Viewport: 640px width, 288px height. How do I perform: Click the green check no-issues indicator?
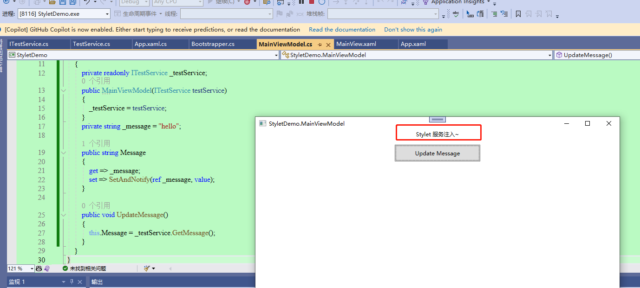[65, 269]
